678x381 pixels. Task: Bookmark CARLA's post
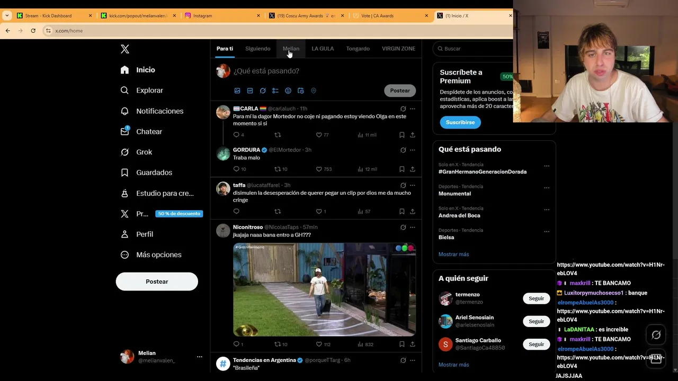402,135
